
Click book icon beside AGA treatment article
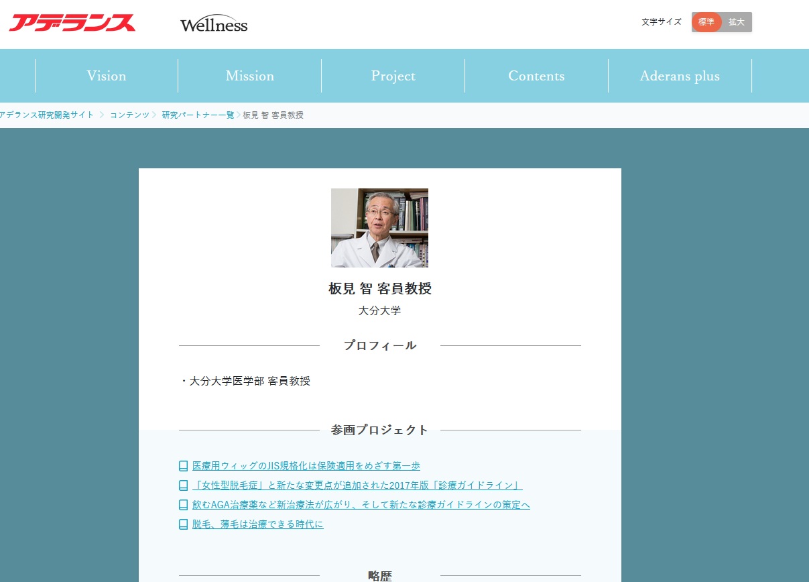[183, 505]
